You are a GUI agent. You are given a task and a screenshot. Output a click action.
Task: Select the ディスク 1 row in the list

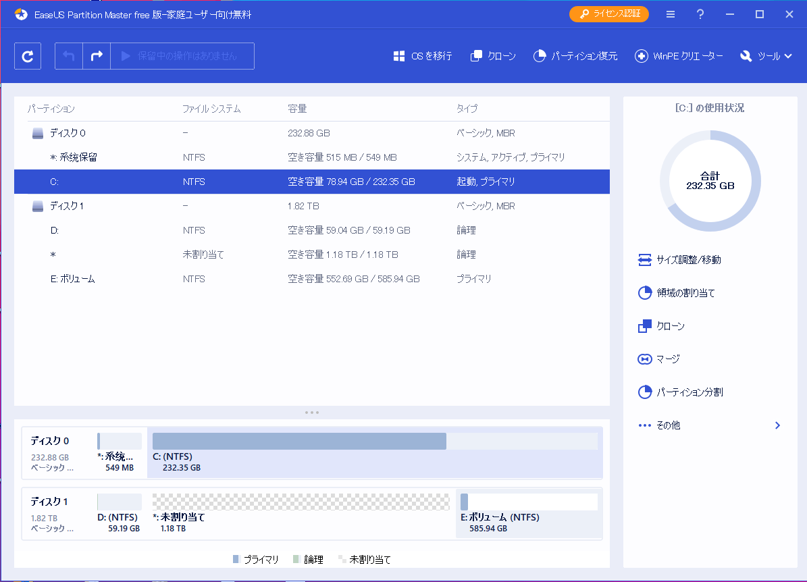tap(312, 206)
